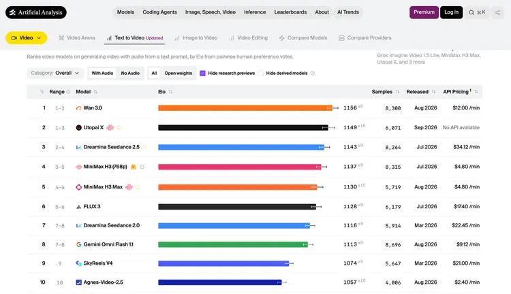Viewport: 511px width, 294px height.
Task: Click the info icon next to MiniMax H3 (768p)
Action: (x=142, y=167)
